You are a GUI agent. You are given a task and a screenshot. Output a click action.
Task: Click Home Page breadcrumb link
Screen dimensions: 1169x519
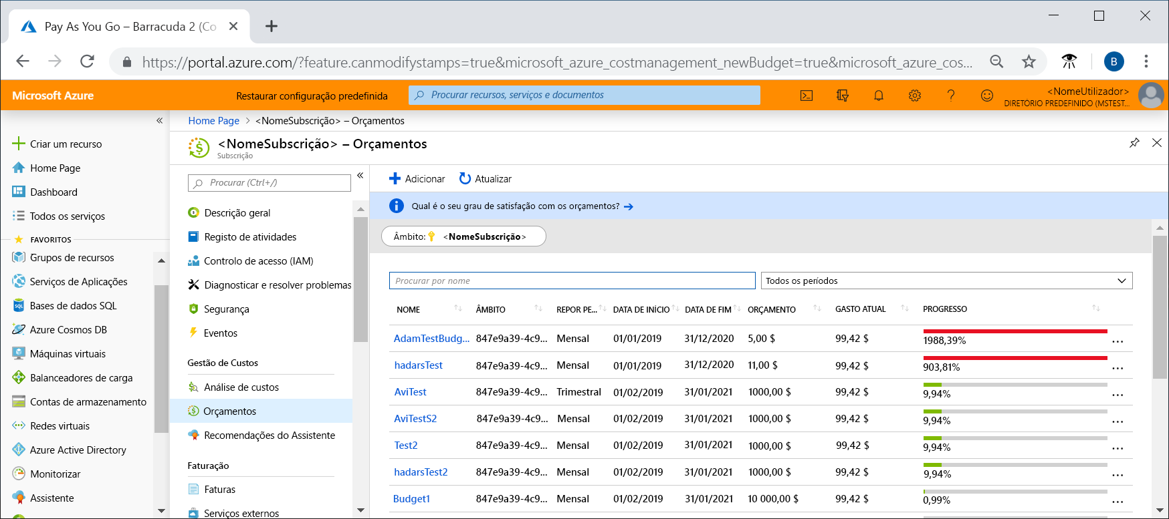click(213, 121)
